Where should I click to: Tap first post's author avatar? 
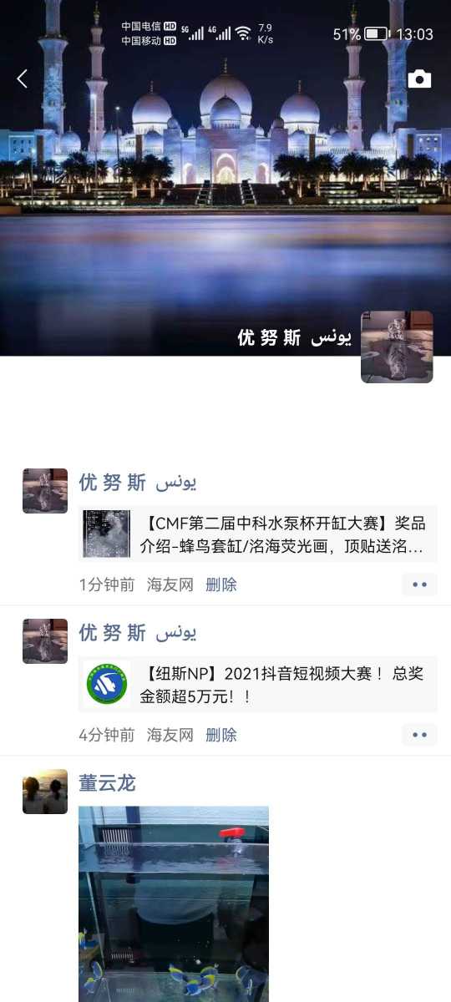(x=45, y=491)
